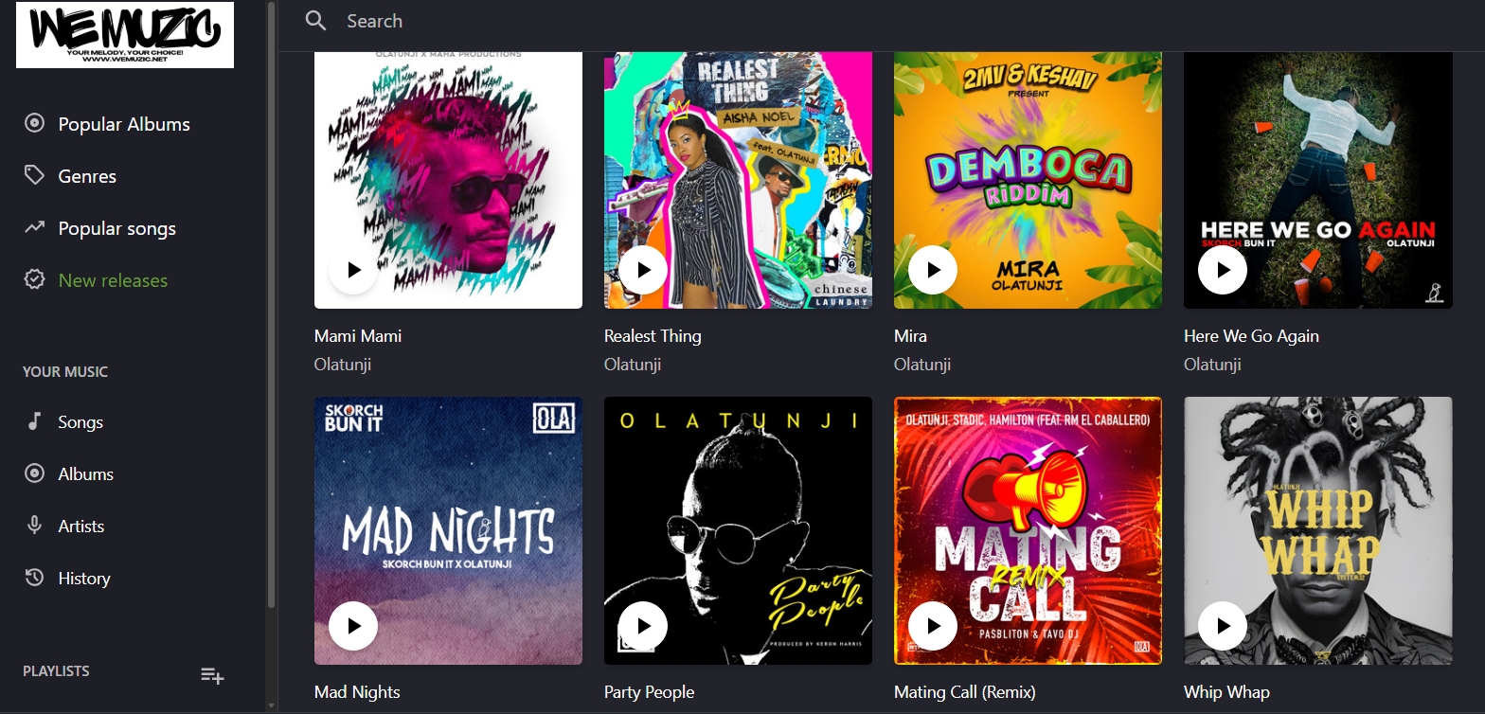The image size is (1485, 714).
Task: Click the create new playlist icon
Action: tap(212, 675)
